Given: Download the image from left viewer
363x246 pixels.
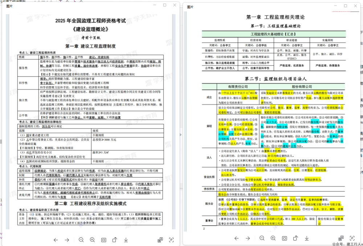Looking at the screenshot, I should [x=126, y=240].
